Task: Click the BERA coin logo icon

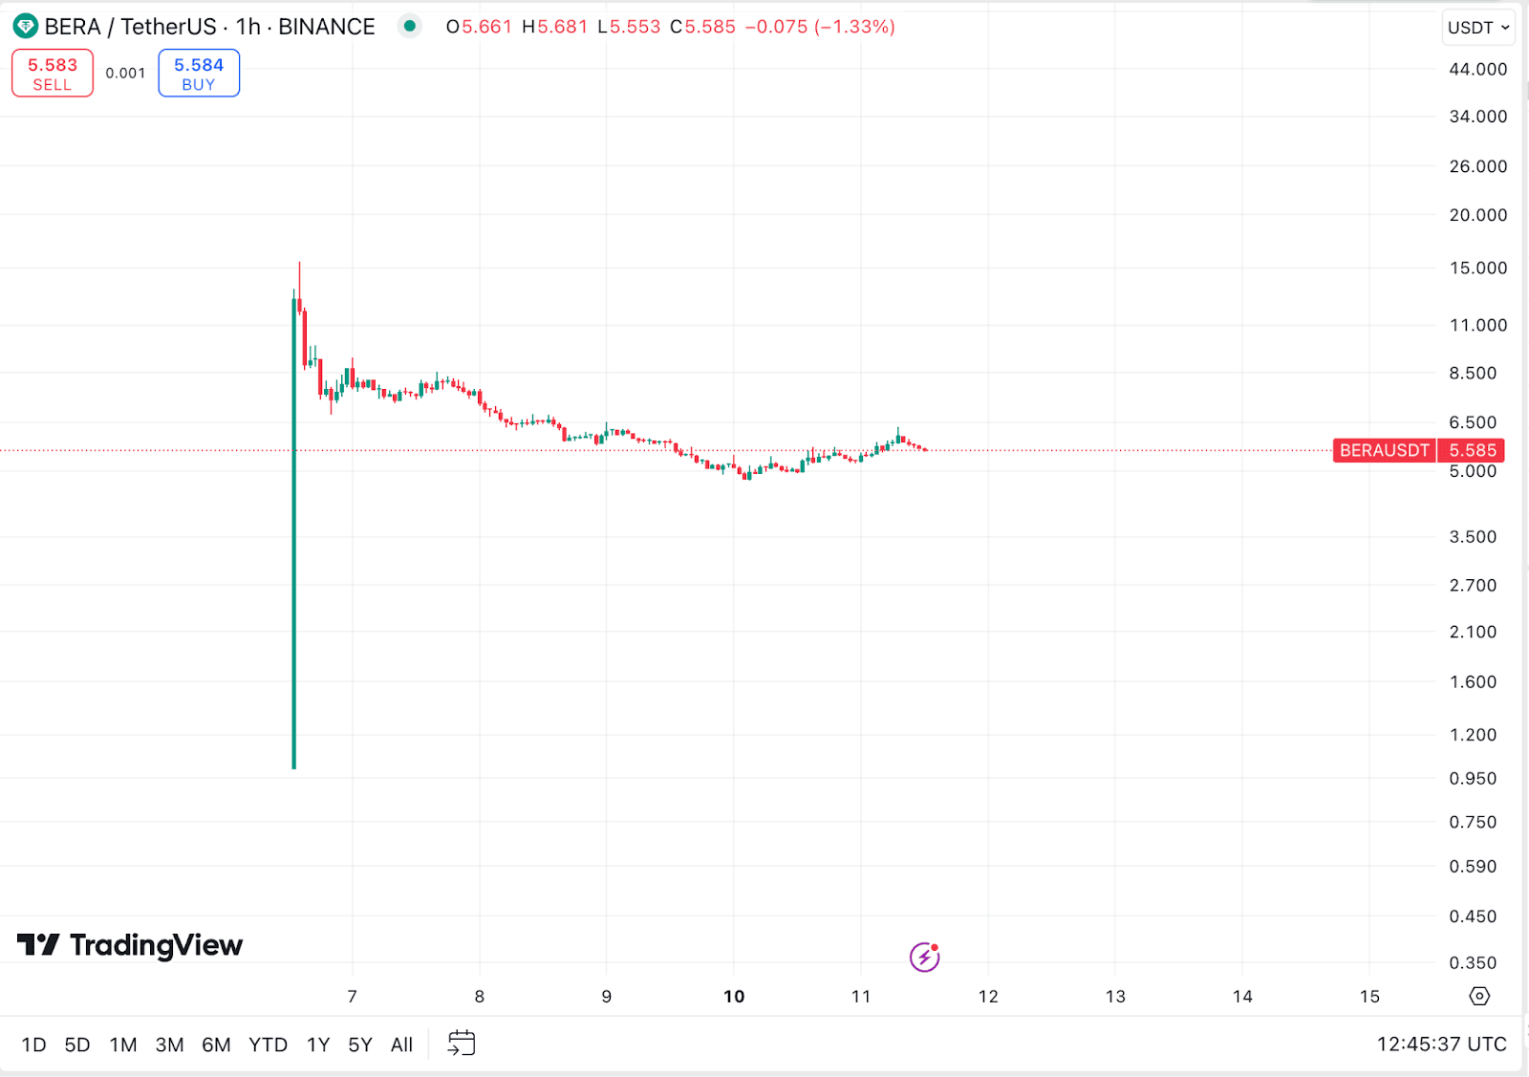Action: tap(26, 27)
